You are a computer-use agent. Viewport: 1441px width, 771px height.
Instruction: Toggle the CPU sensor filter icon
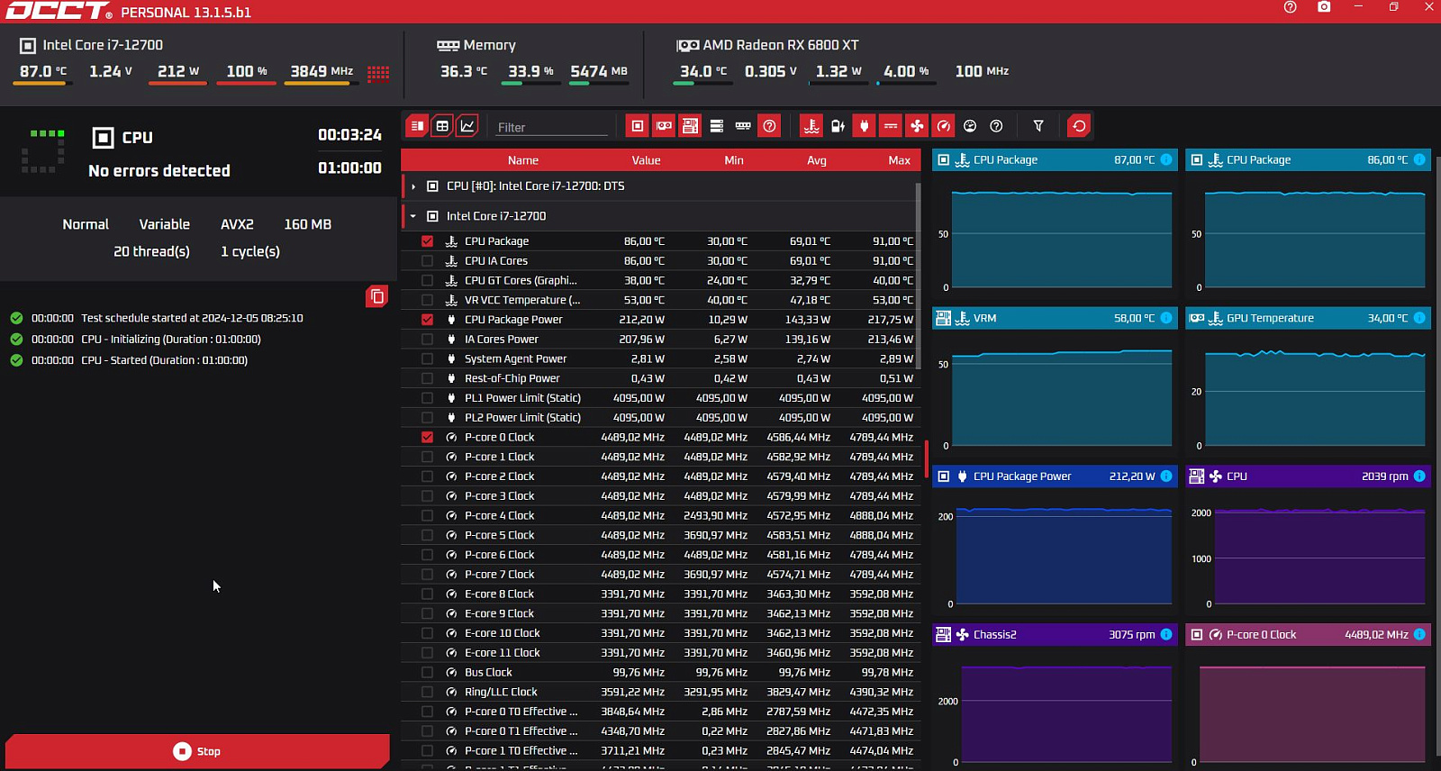[x=638, y=126]
